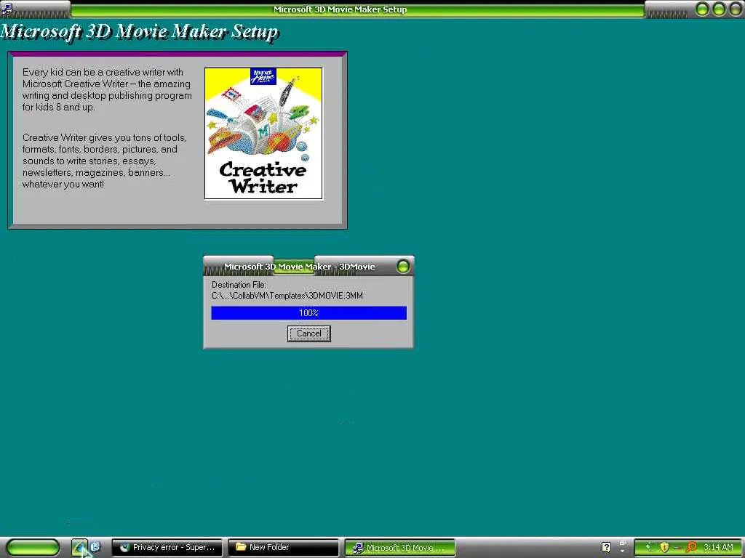Viewport: 745px width, 558px height.
Task: Click the 3DMOVIE.3MM destination path text
Action: tap(287, 296)
